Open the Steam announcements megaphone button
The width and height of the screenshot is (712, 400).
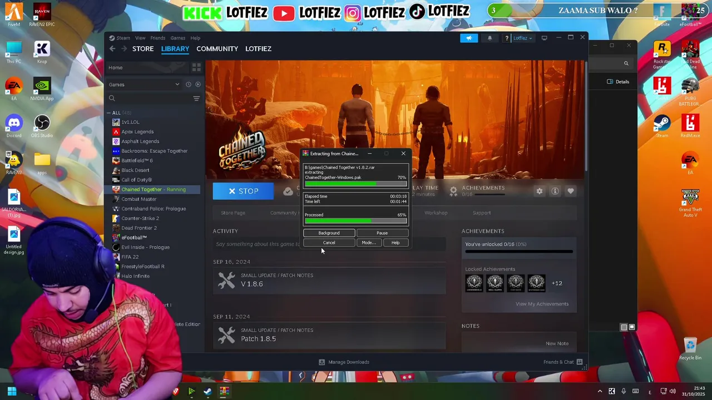469,38
